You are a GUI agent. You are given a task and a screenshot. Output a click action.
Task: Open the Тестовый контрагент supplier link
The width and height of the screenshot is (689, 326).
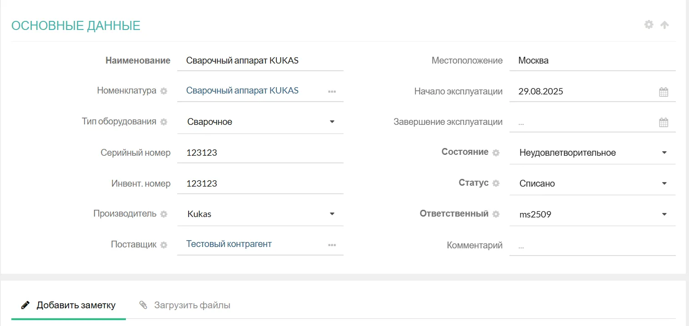pos(229,244)
